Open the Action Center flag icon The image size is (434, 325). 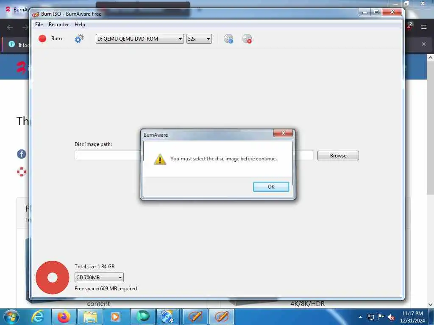point(381,317)
